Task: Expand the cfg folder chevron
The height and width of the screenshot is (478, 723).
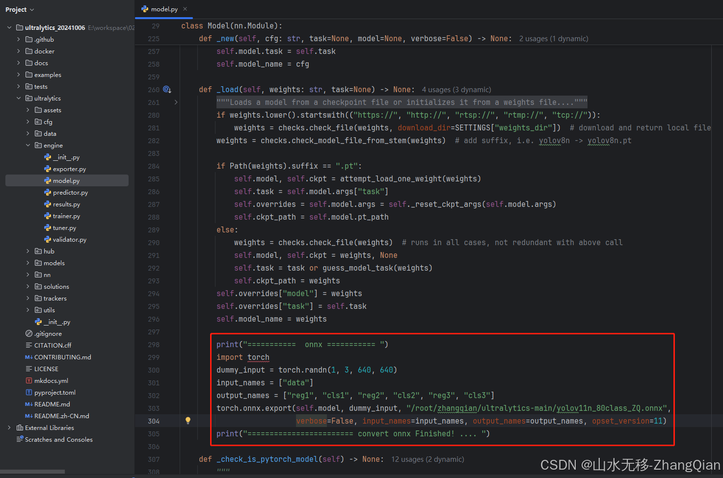Action: 28,122
